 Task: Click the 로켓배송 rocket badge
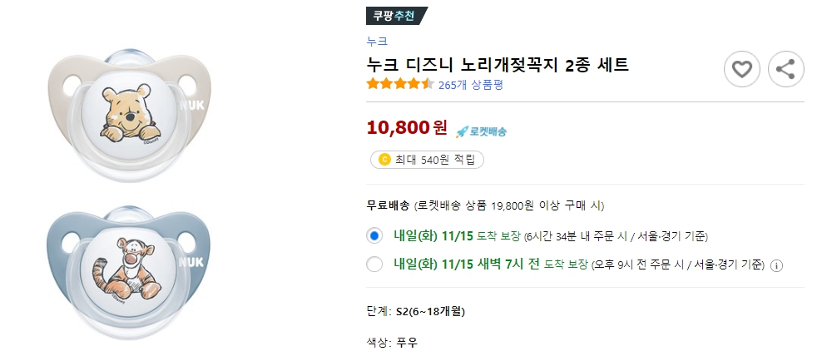[x=482, y=131]
